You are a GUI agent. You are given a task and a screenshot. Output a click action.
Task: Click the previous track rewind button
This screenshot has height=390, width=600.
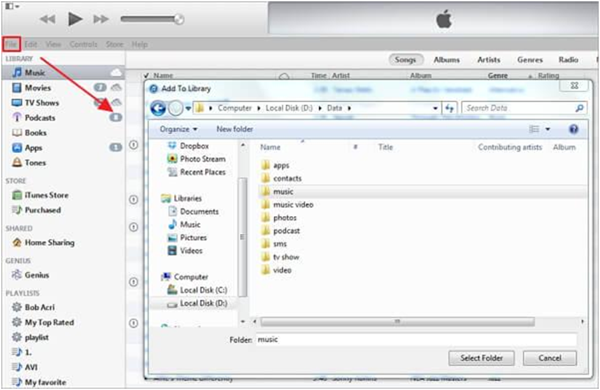coord(48,19)
